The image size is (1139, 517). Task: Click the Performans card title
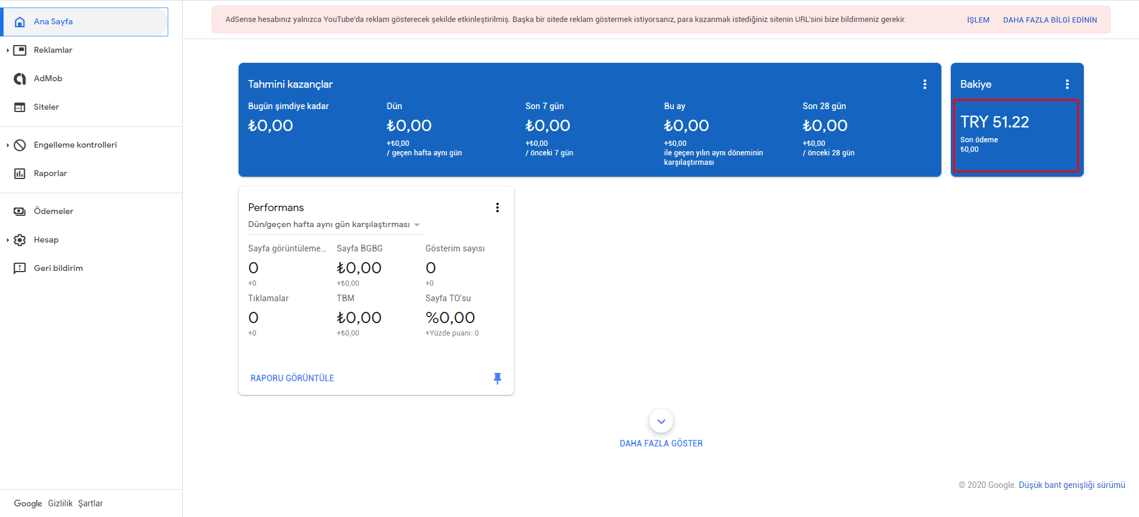click(276, 208)
